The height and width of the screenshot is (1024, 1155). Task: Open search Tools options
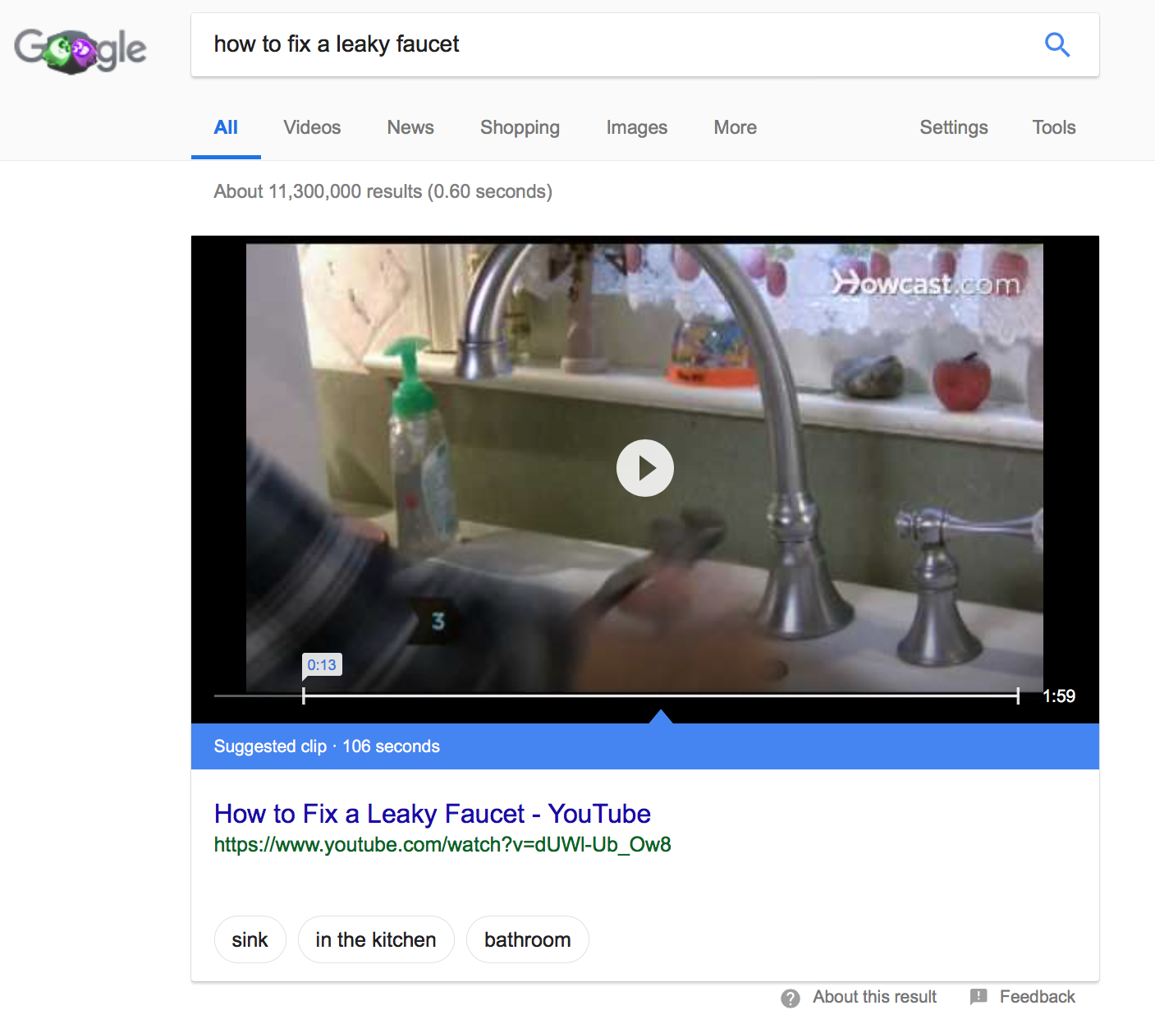tap(1054, 127)
